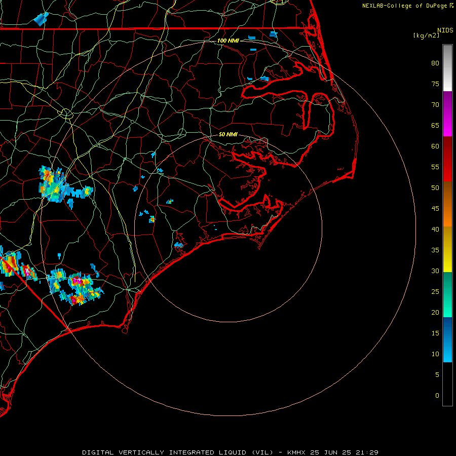
Task: Click the 50 NMI range ring label
Action: [x=229, y=134]
